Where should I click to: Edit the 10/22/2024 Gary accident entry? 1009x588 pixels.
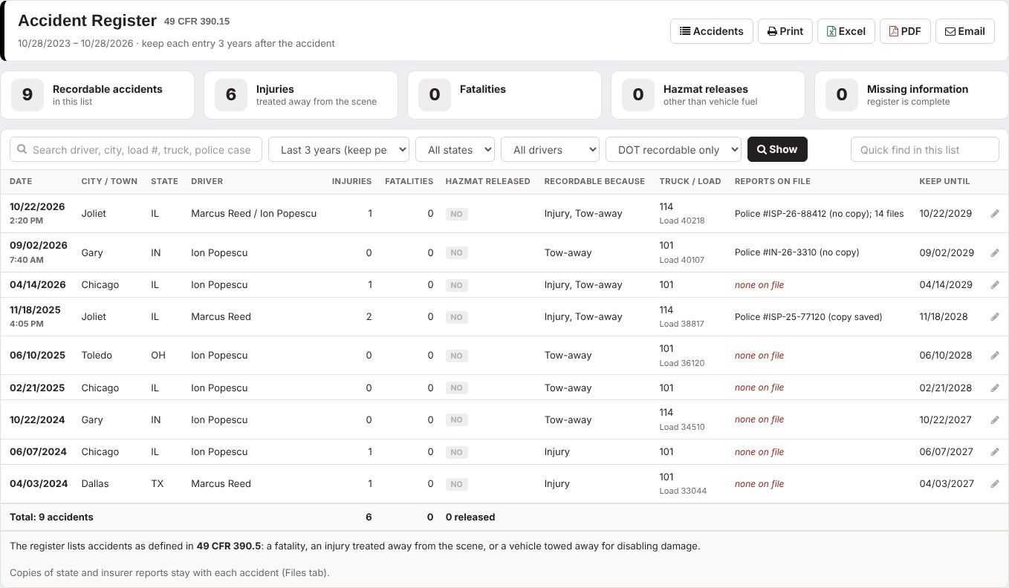point(995,420)
